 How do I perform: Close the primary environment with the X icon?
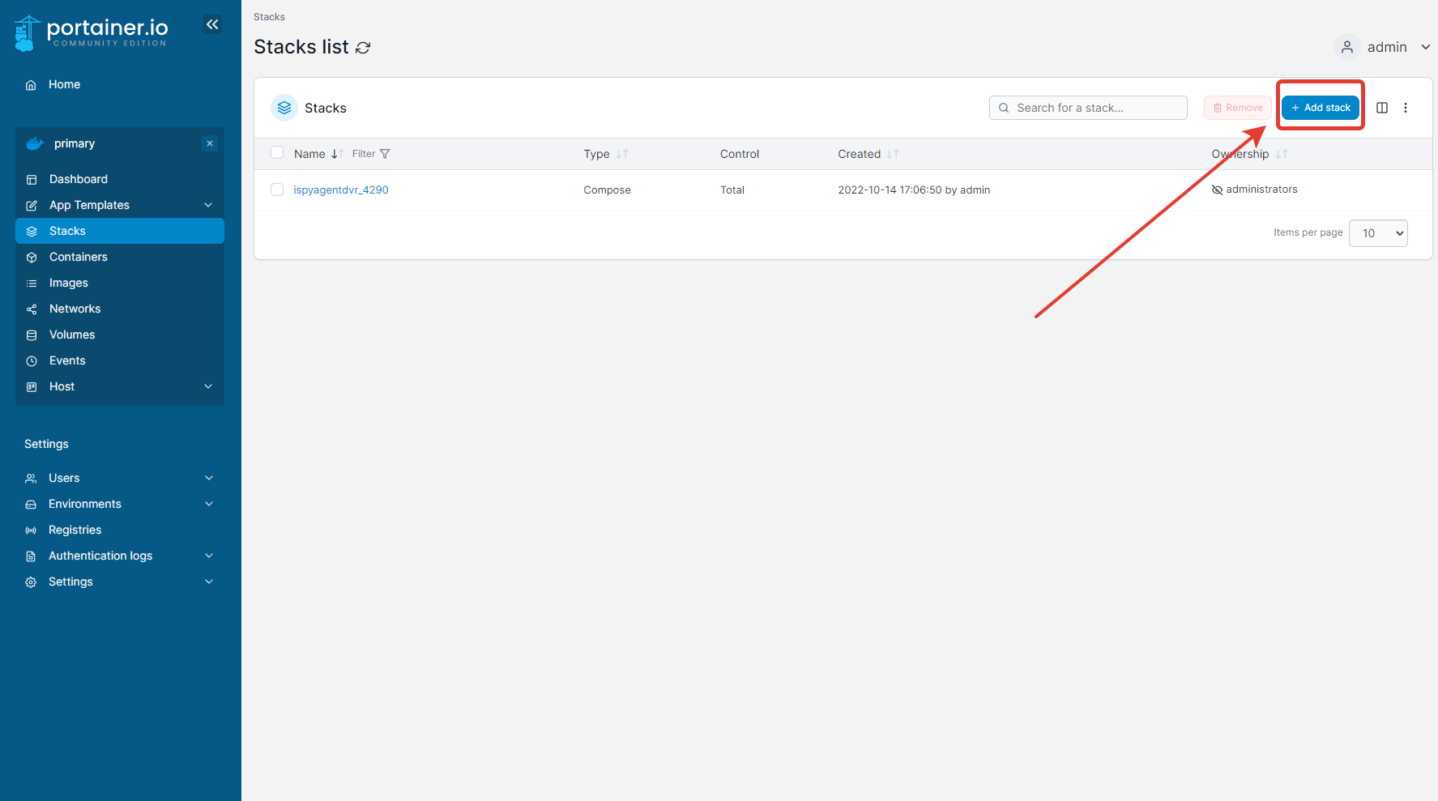(210, 143)
